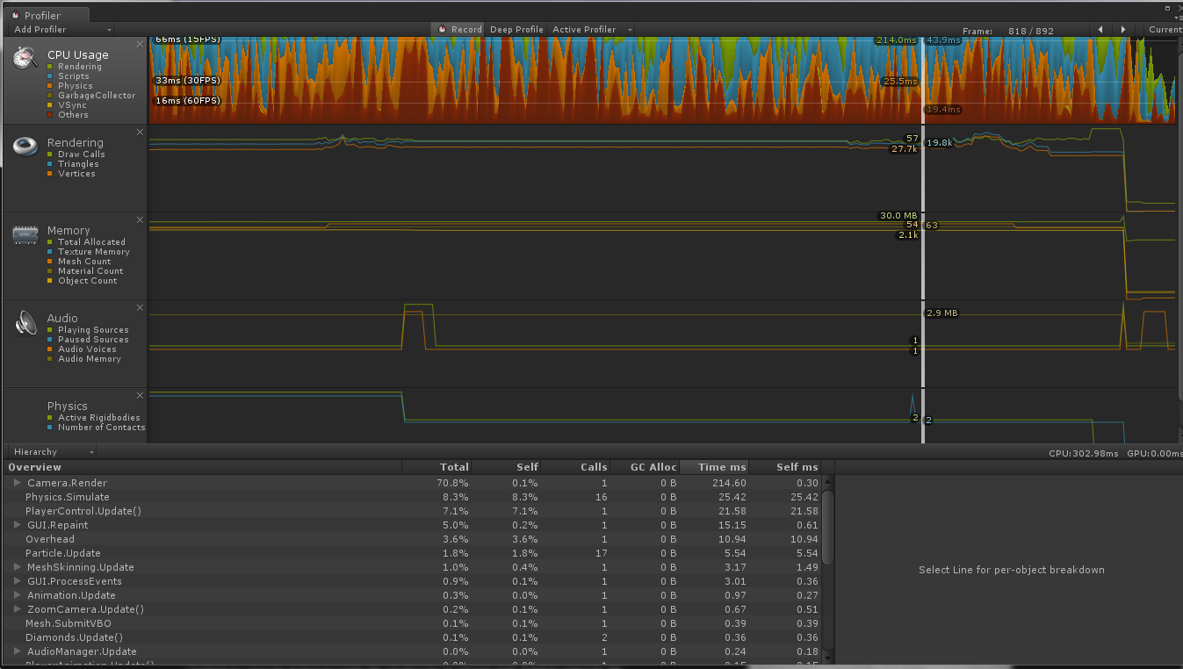The height and width of the screenshot is (669, 1183).
Task: Enable Deep Profile
Action: tap(516, 29)
